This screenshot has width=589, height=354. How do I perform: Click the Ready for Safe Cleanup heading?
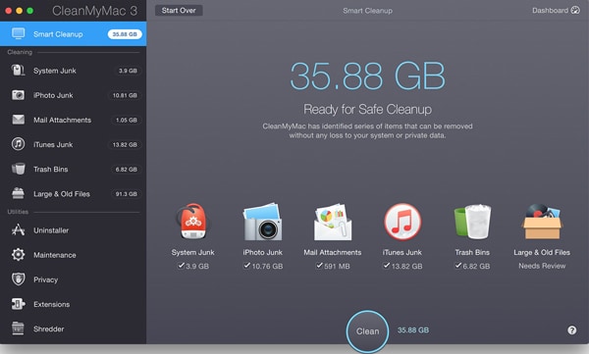pyautogui.click(x=367, y=109)
